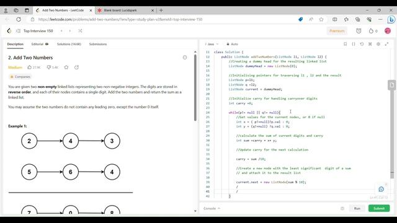This screenshot has width=397, height=223.
Task: Refresh the browser page
Action: point(19,19)
